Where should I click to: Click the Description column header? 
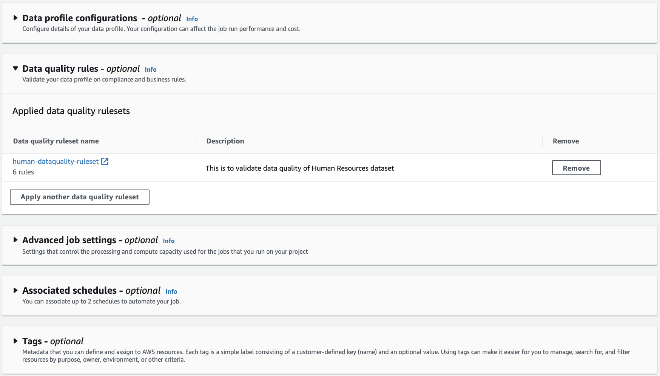pos(225,141)
